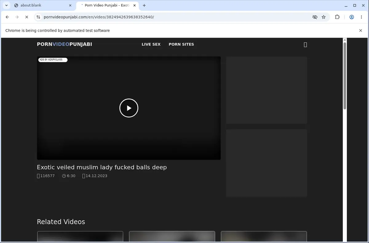Switch to the about:blank tab
Viewport: 369px width, 243px height.
(x=43, y=5)
